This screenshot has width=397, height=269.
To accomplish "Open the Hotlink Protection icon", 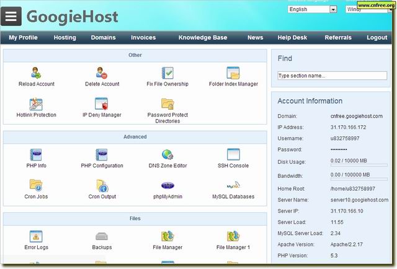I will tap(36, 104).
